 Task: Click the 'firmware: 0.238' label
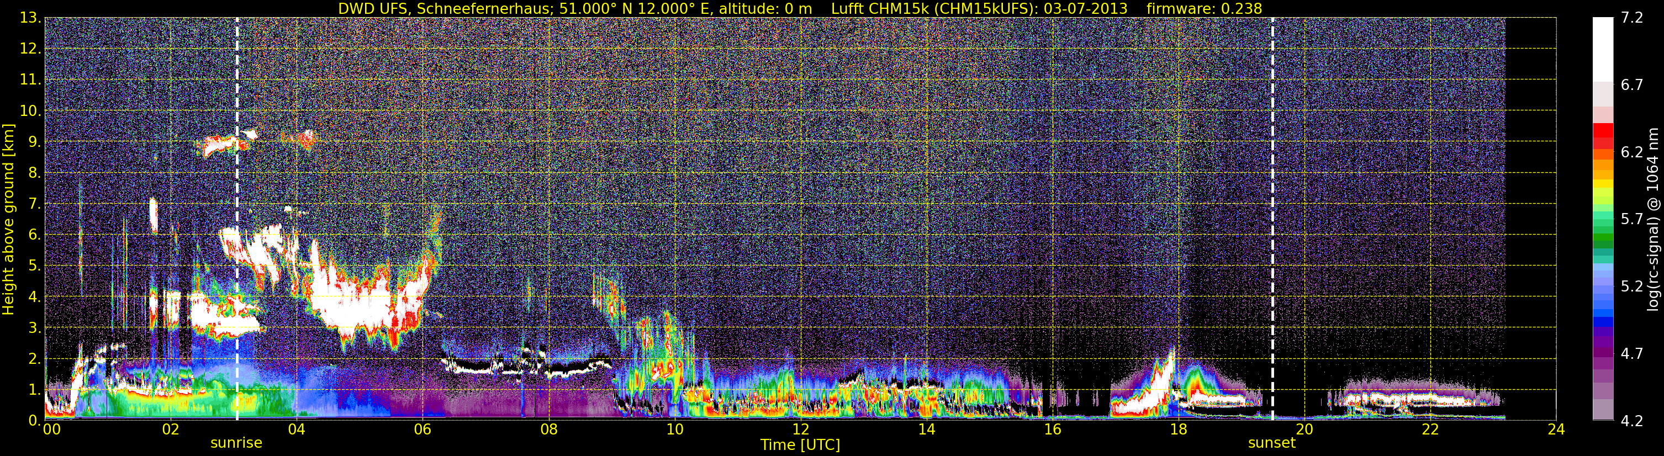[1204, 8]
